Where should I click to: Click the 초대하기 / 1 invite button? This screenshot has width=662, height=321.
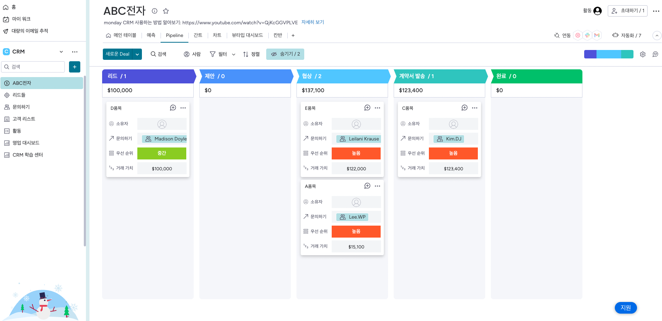[x=627, y=11]
